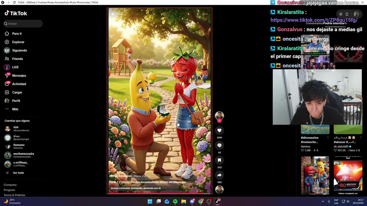Expand Ver todo followed accounts
Viewport: 367px width, 206px height.
tap(15, 173)
